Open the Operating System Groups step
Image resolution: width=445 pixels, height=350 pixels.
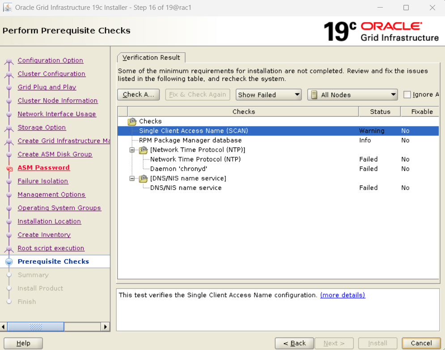point(59,208)
